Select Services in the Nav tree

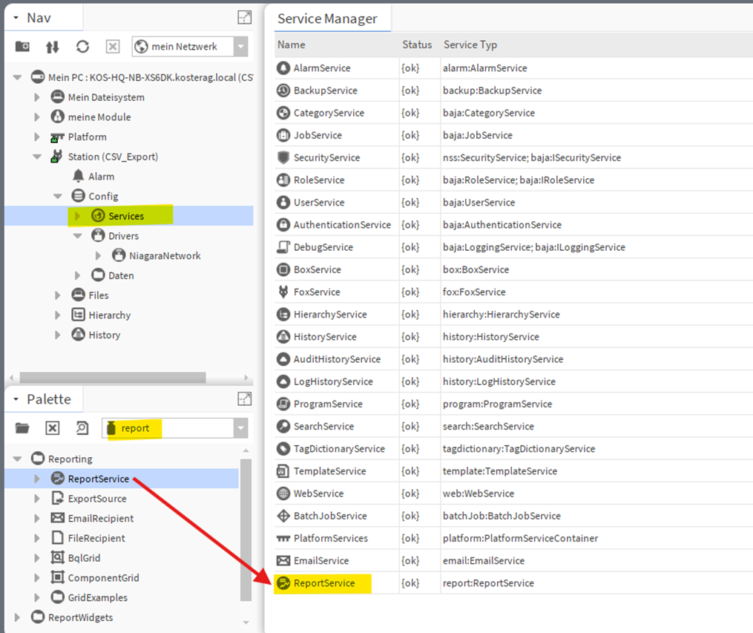tap(126, 216)
